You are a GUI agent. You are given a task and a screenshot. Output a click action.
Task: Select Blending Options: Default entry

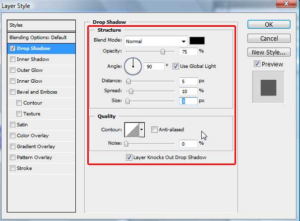41,38
